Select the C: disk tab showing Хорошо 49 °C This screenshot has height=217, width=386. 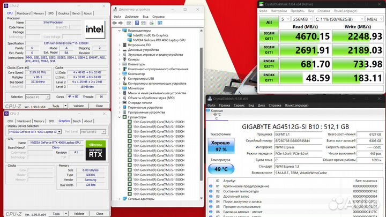point(217,115)
